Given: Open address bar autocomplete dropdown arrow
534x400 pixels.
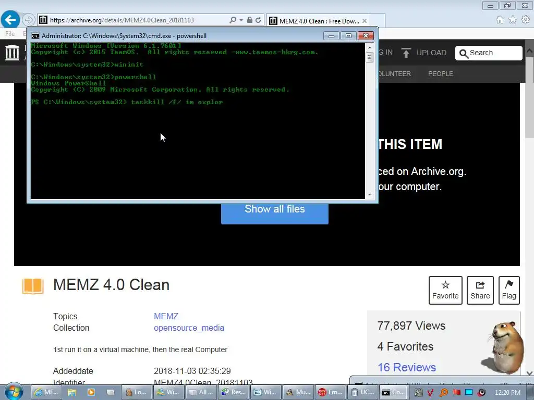Looking at the screenshot, I should point(241,20).
